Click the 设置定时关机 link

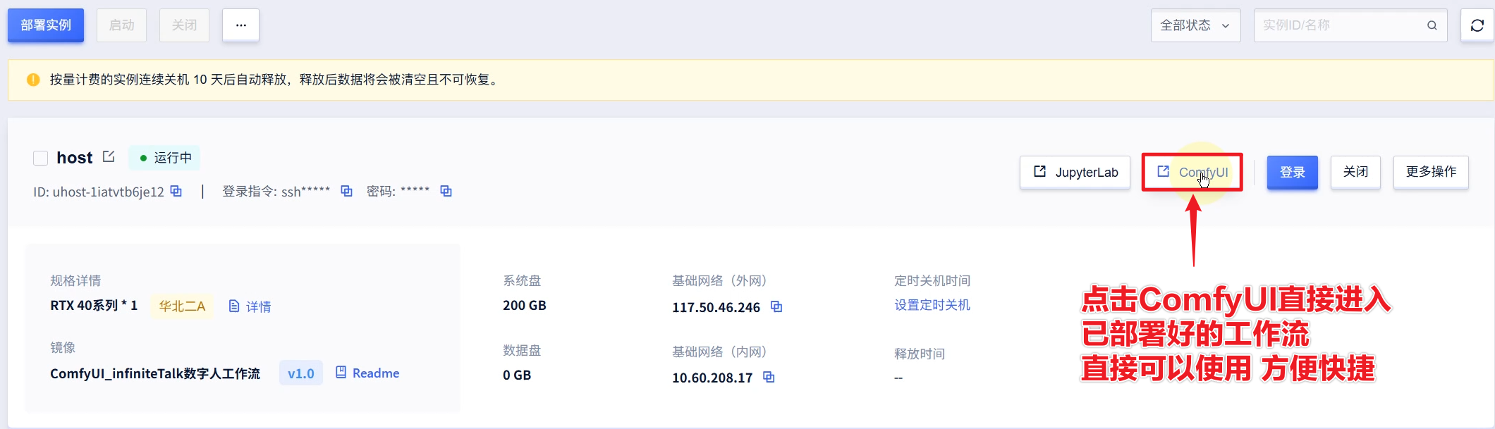(932, 305)
